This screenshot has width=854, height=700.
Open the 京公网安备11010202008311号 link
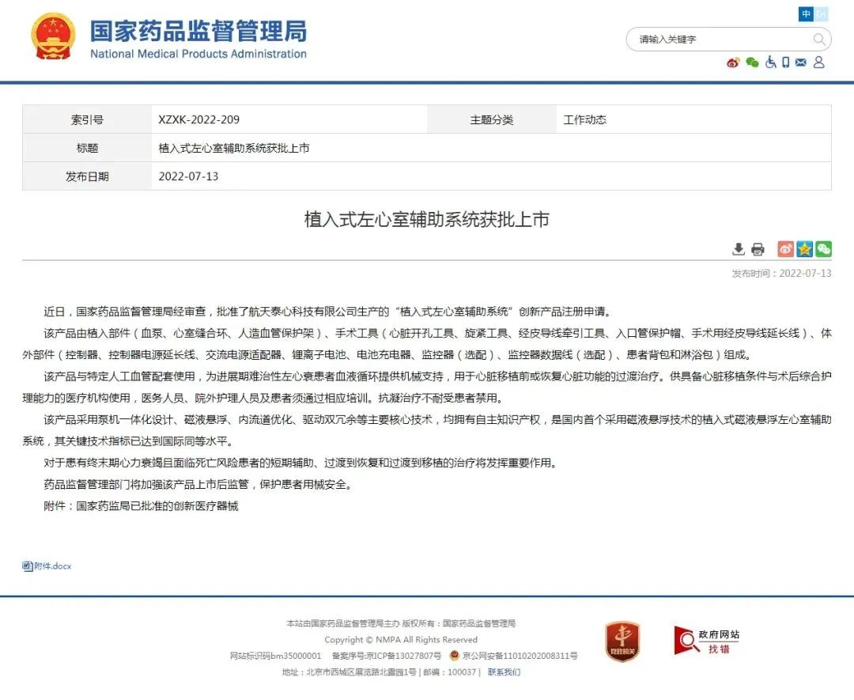coord(520,656)
